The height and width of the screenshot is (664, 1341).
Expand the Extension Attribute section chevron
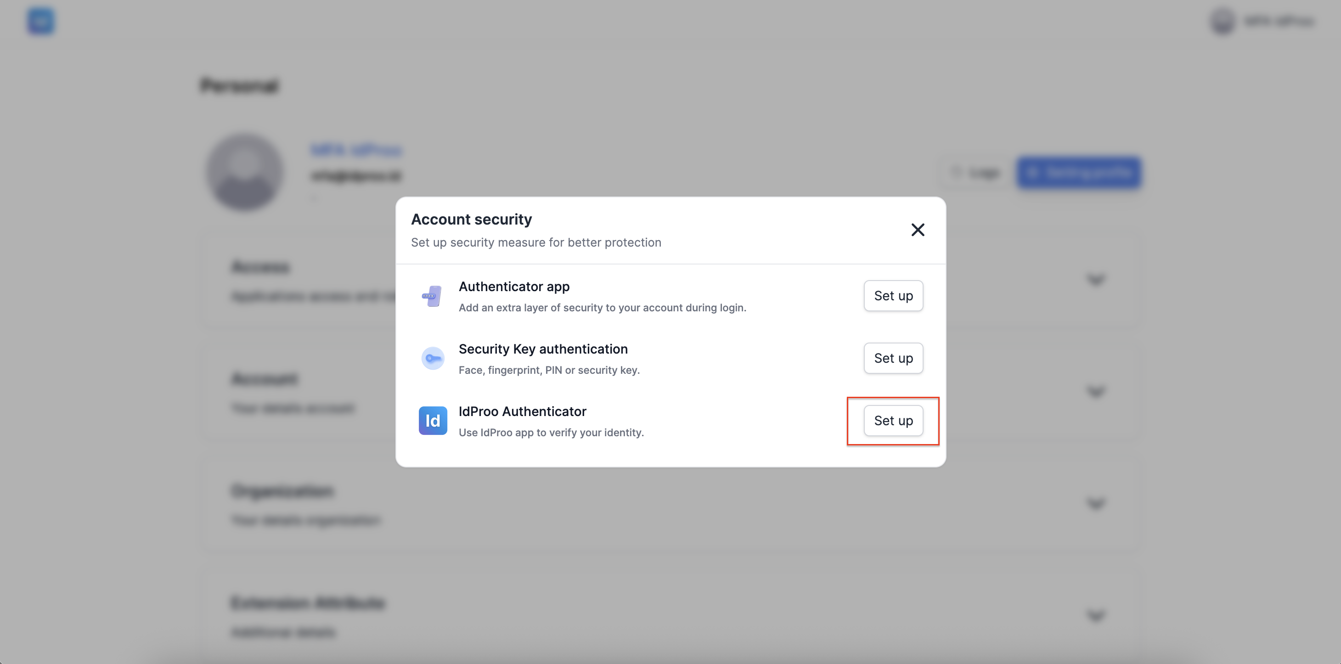tap(1095, 616)
